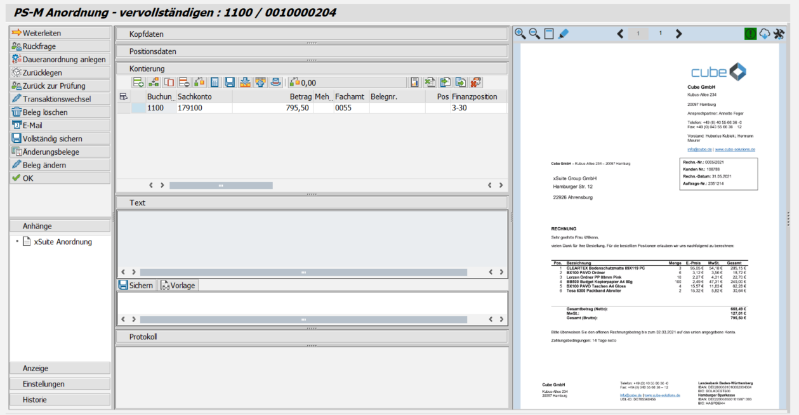Download the document via the cloud icon
This screenshot has width=799, height=415.
766,32
